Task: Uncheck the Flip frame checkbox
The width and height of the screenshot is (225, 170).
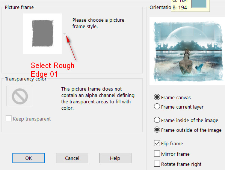Action: tap(157, 143)
